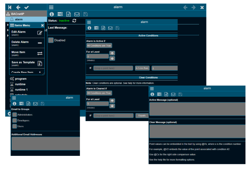Click the Additional Email Addresses text box
Image resolution: width=251 pixels, height=177 pixels.
tap(45, 143)
